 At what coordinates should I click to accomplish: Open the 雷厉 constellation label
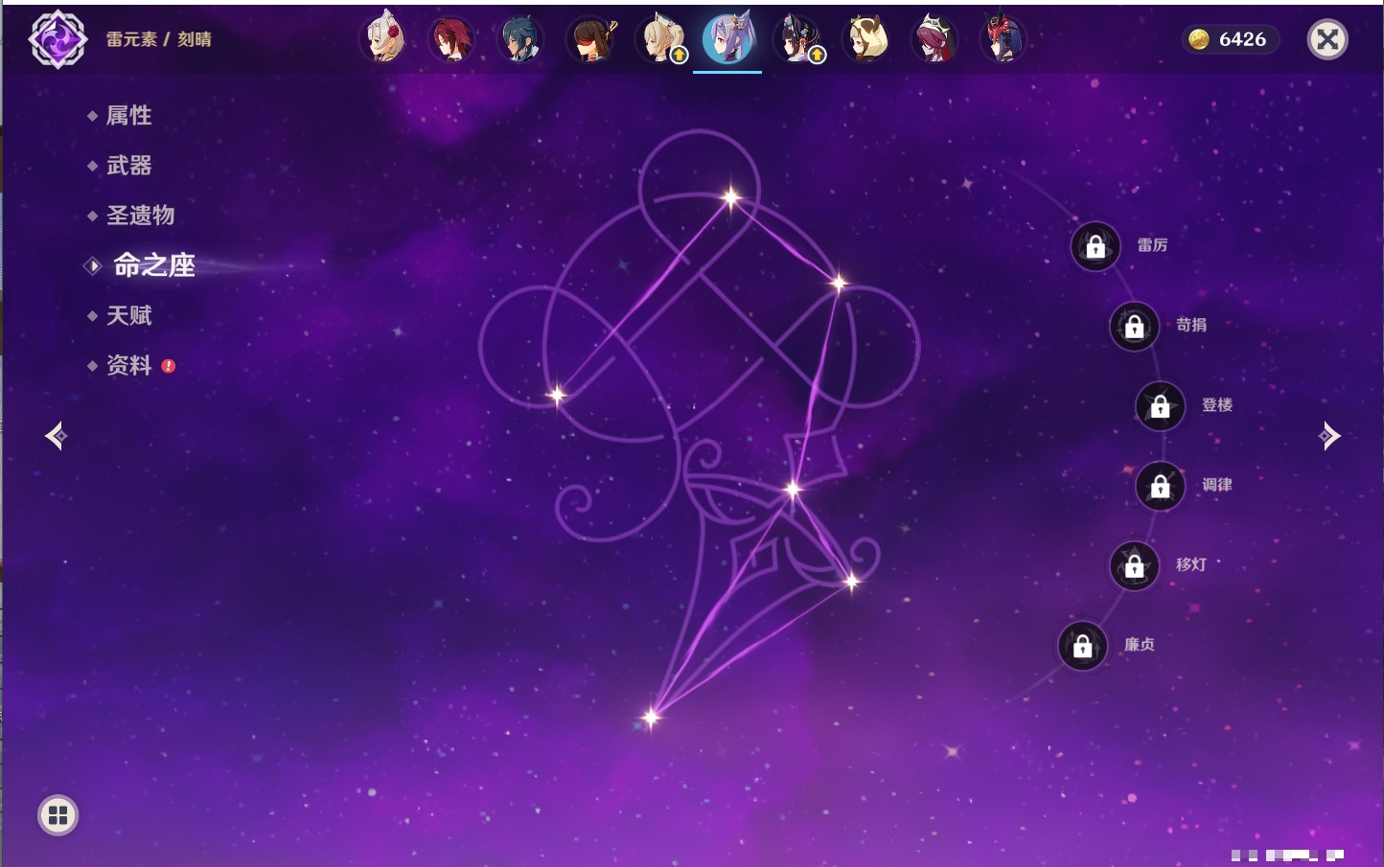1152,245
